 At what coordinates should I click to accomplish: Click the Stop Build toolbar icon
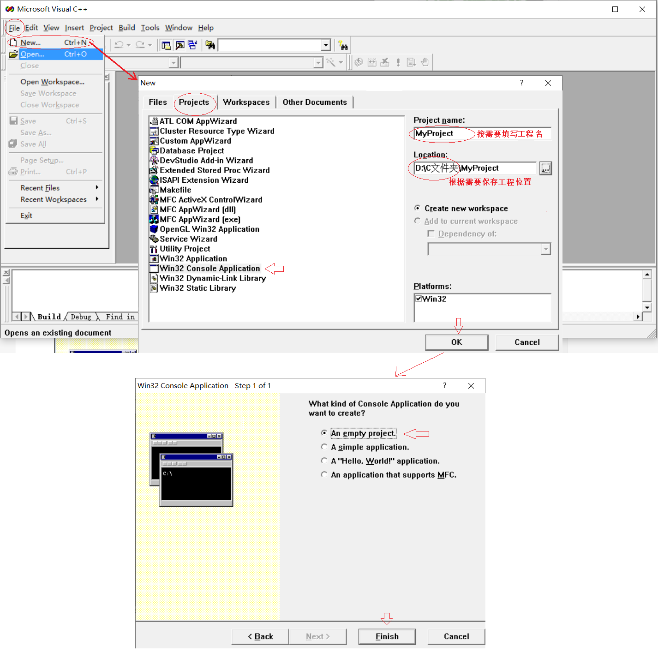click(x=385, y=62)
